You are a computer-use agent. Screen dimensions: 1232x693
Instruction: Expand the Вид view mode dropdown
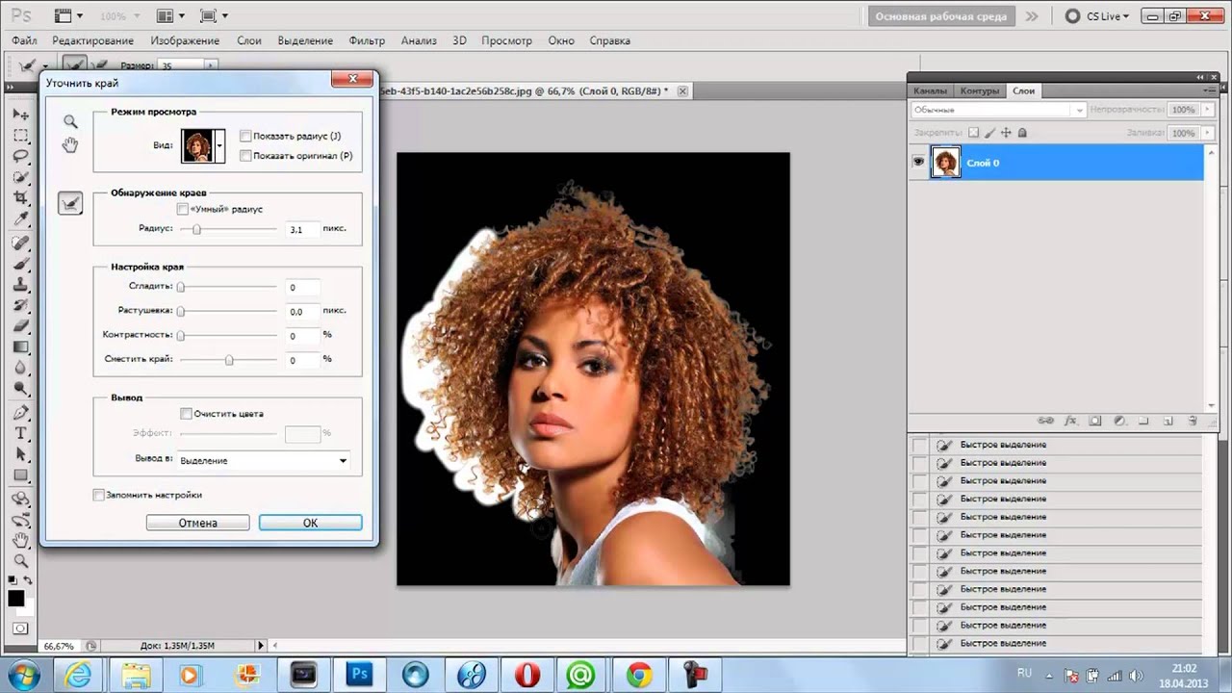point(219,145)
